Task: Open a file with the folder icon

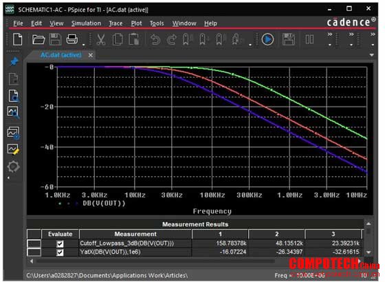Action: [x=38, y=39]
